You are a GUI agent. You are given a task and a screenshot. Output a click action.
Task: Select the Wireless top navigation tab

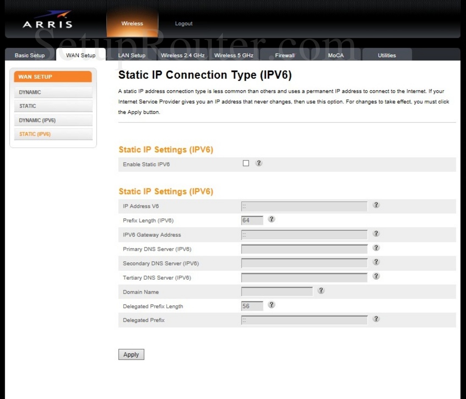132,23
